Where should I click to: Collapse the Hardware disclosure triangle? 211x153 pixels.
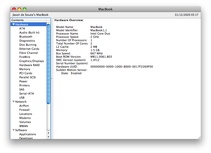point(13,24)
